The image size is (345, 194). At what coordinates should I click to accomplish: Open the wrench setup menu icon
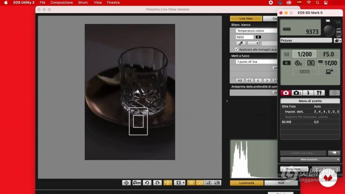point(319,93)
